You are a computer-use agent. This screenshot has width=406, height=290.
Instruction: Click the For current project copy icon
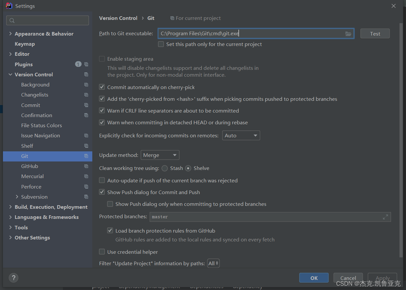172,18
